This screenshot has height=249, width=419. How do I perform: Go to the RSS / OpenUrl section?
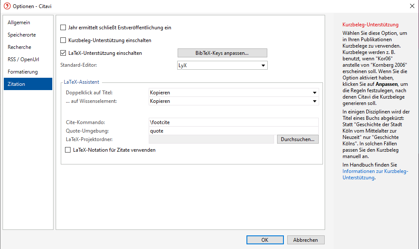pyautogui.click(x=28, y=59)
